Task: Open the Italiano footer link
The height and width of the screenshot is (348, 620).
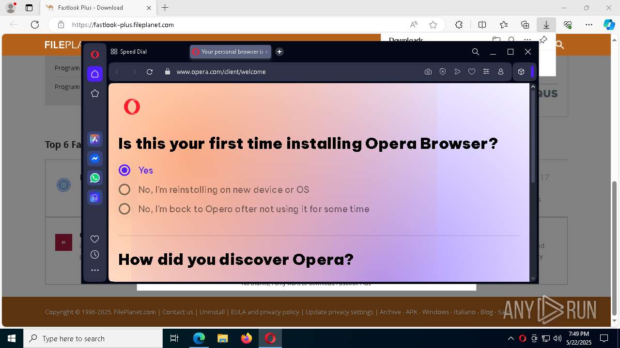Action: (x=465, y=312)
